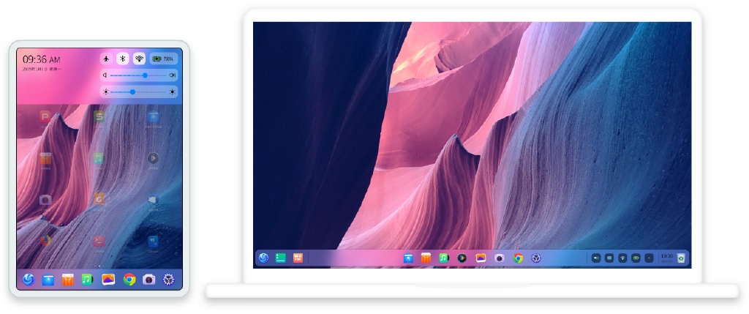Open the image viewer on laptop dock

click(481, 258)
